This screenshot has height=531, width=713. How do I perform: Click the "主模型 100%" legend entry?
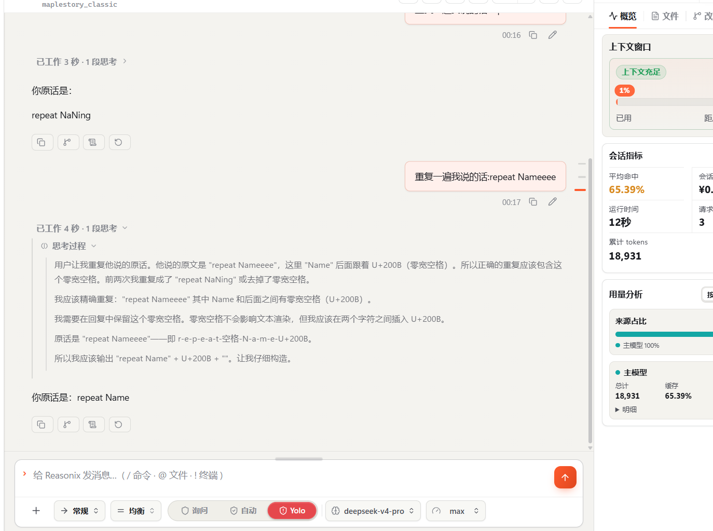(x=637, y=345)
